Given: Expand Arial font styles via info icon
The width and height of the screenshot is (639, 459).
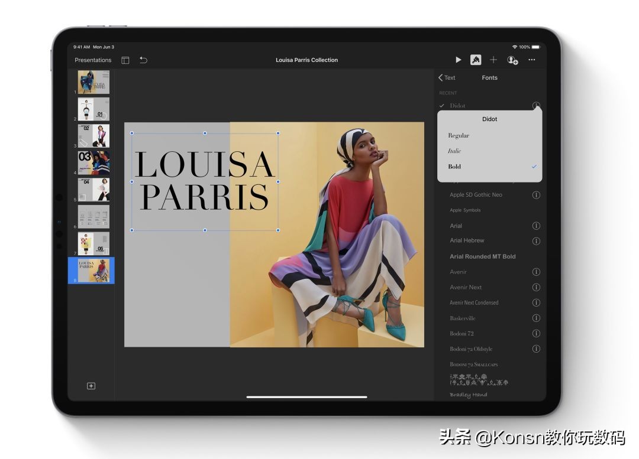Looking at the screenshot, I should (536, 226).
